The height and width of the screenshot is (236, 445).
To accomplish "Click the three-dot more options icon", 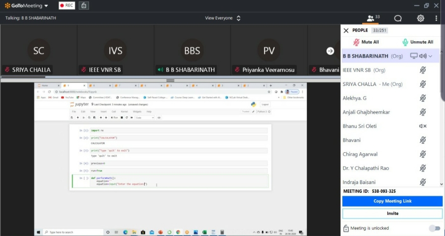I will point(436,18).
